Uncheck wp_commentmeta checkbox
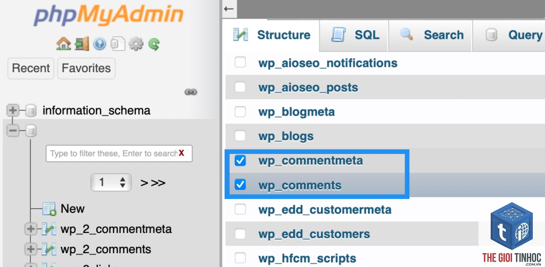 tap(240, 160)
